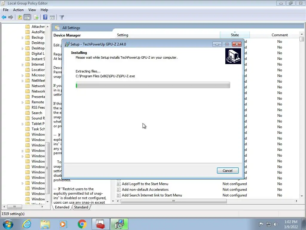Toggle the Show/Hide Console Tree icon
This screenshot has height=230, width=306.
[x=27, y=17]
